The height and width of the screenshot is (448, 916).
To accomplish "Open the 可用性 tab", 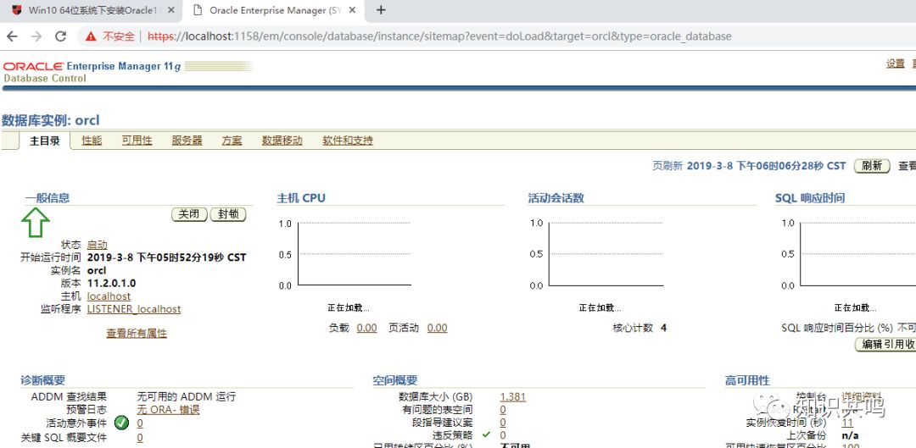I will point(137,141).
